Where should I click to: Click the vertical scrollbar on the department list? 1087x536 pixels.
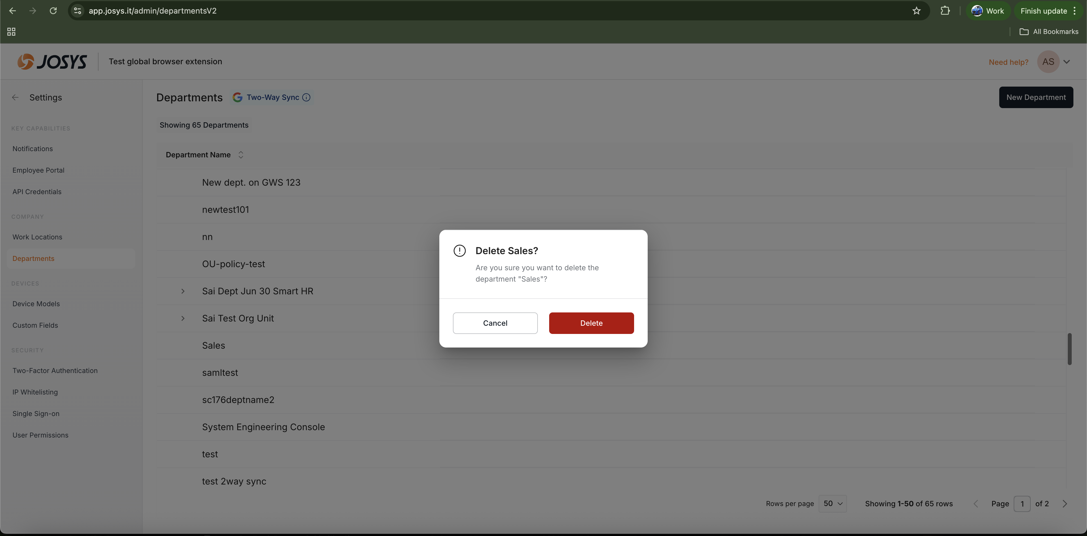(x=1069, y=349)
